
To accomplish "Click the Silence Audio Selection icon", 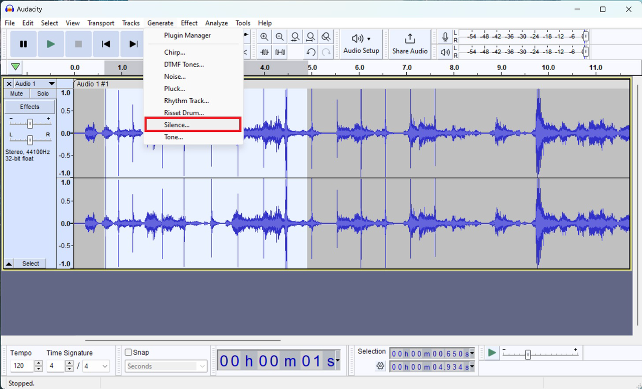I will pos(280,52).
